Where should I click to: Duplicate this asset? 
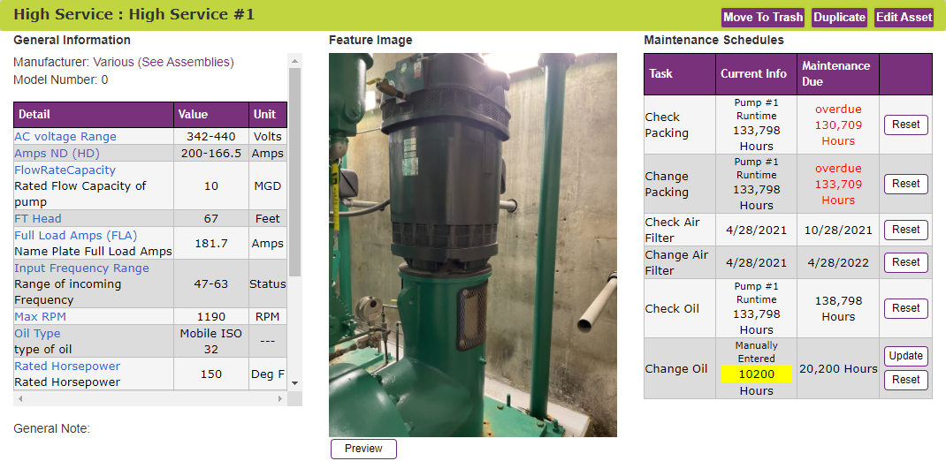[839, 17]
